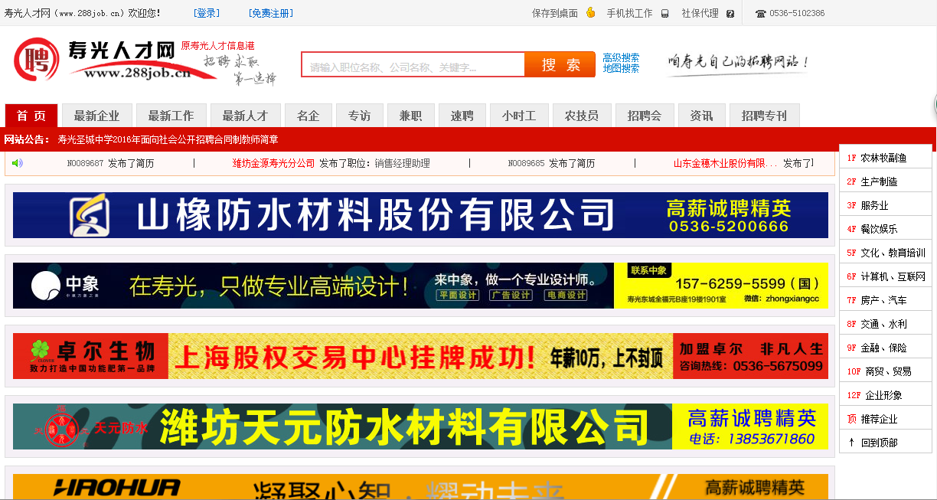Open the 中象 design company banner

pyautogui.click(x=420, y=286)
